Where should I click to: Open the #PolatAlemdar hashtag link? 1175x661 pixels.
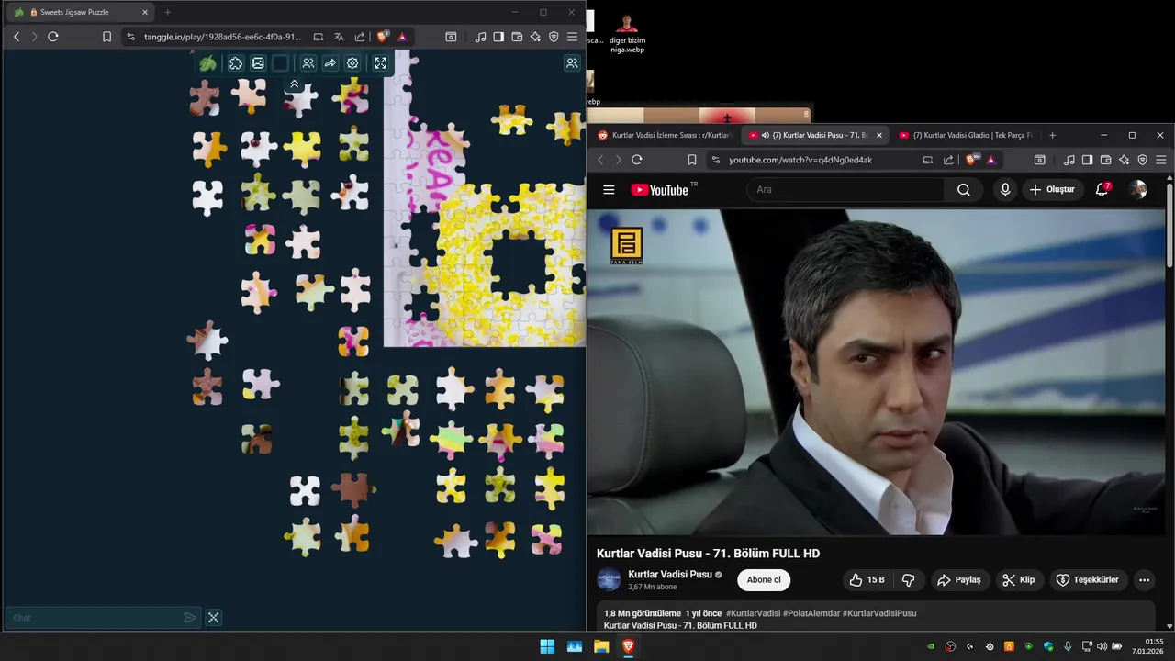(811, 613)
